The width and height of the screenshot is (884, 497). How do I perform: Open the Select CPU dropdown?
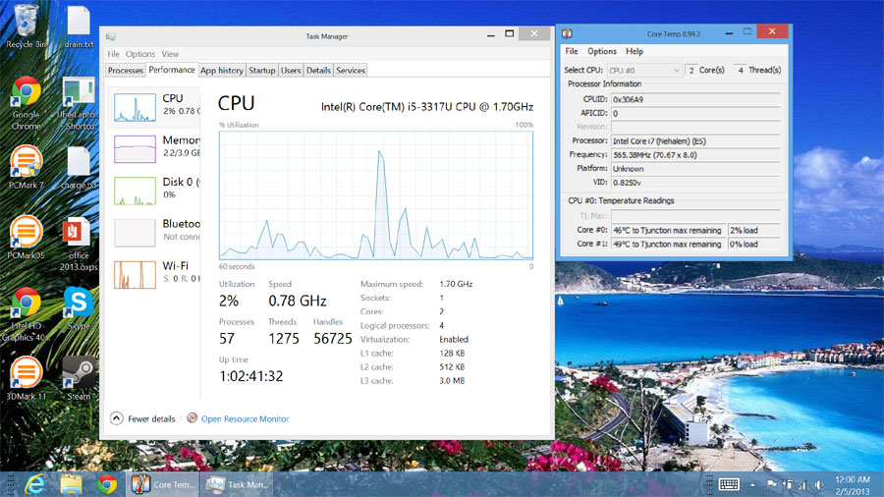point(644,71)
